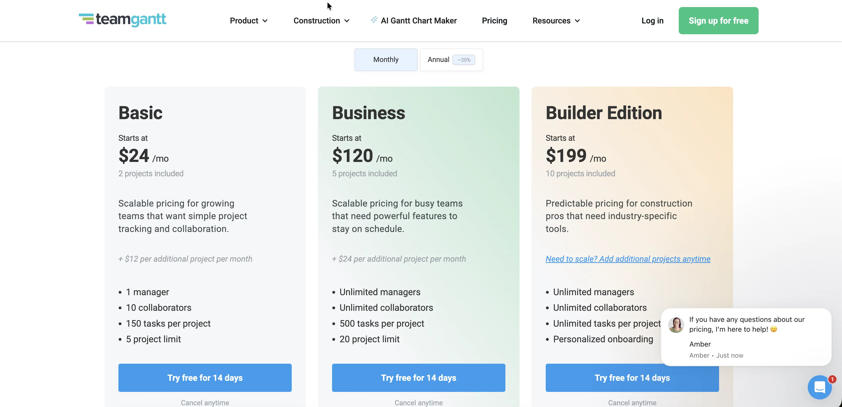Open Amber's pricing help chat message
The image size is (842, 407).
pos(746,337)
